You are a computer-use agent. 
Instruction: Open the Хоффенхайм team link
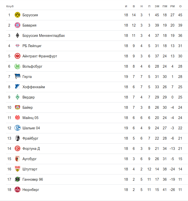[33, 87]
